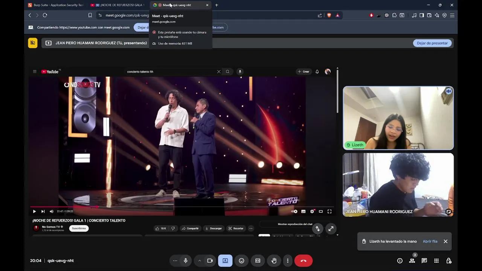This screenshot has width=482, height=271.
Task: Click icon on Jean Piero's tile corner
Action: [x=448, y=212]
